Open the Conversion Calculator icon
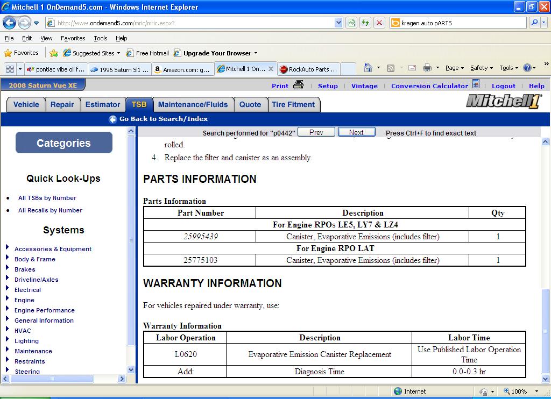The width and height of the screenshot is (551, 399). click(476, 84)
